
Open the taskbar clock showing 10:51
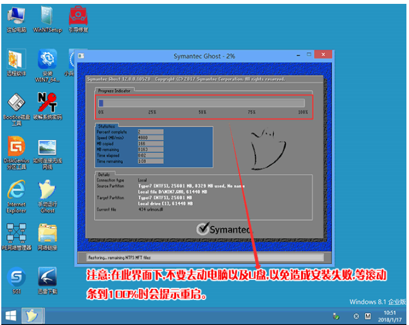(390, 316)
